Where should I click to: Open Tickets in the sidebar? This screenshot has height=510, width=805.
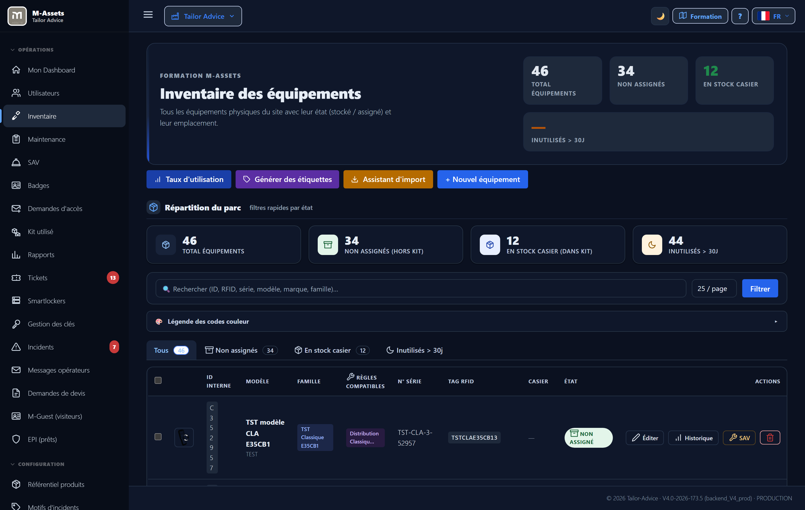coord(64,278)
